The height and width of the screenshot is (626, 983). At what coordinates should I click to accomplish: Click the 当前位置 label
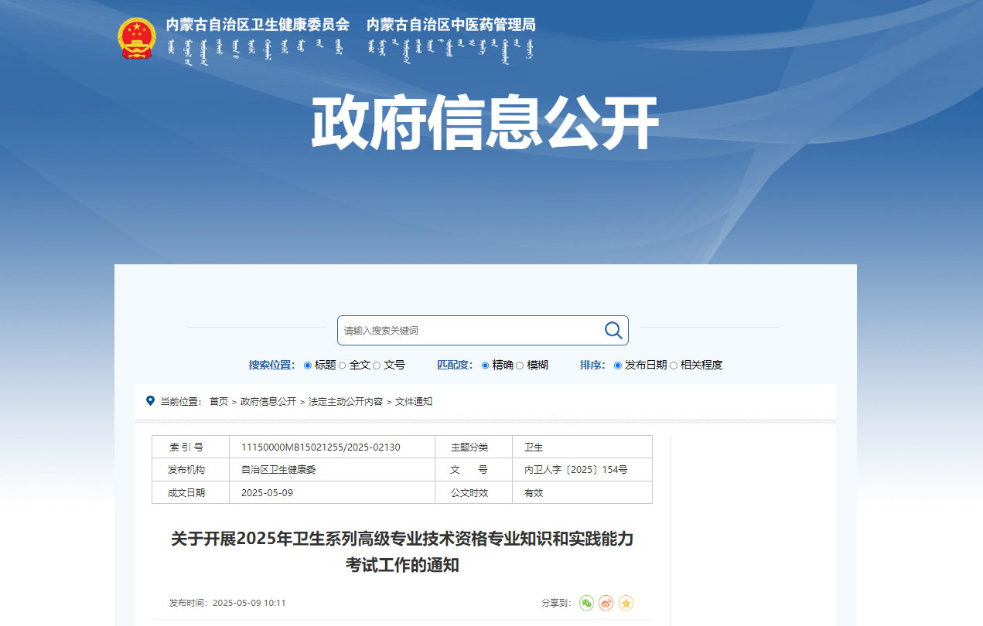click(181, 402)
